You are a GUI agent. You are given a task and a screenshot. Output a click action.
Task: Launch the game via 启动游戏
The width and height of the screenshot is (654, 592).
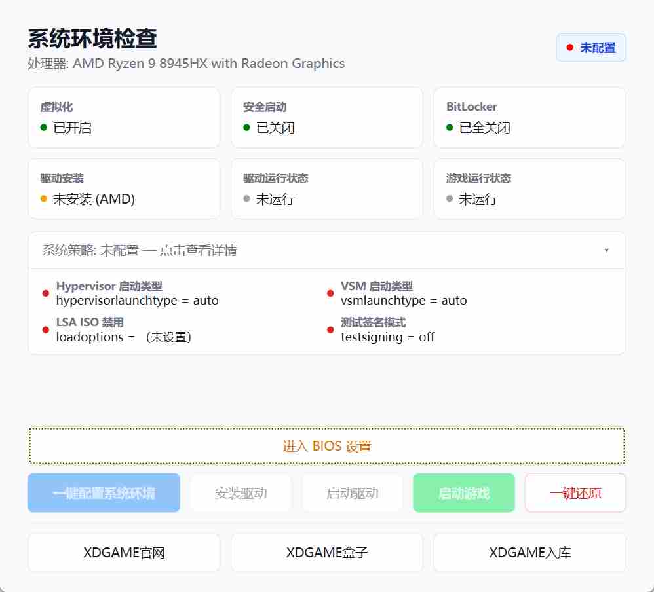coord(464,493)
